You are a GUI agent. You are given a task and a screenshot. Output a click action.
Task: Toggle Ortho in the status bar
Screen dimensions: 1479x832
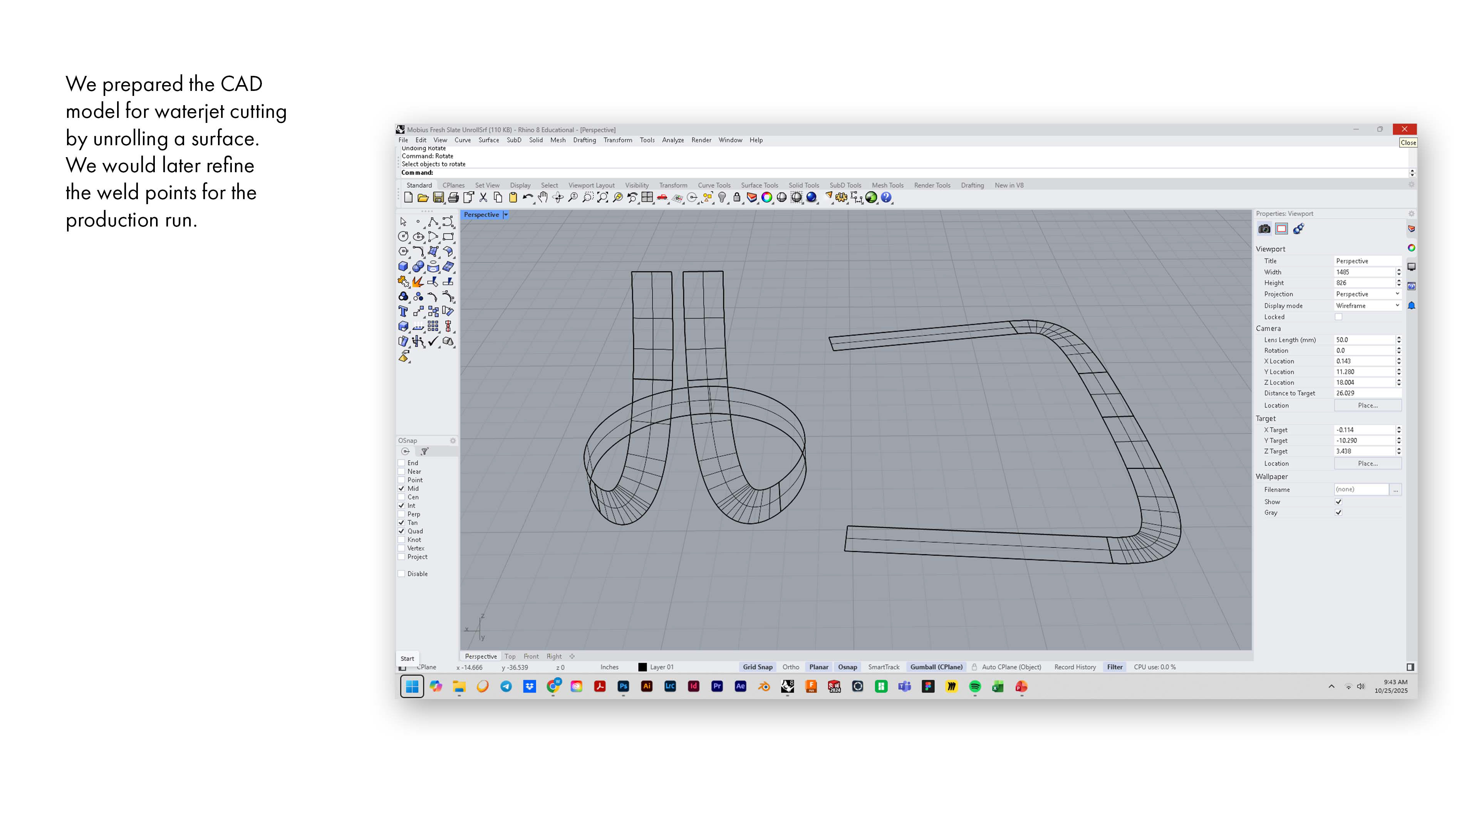tap(790, 667)
